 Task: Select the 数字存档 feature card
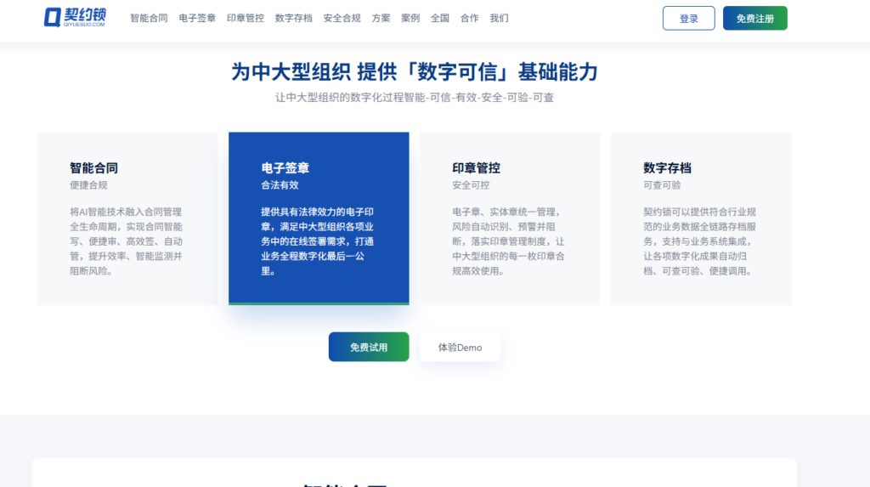(701, 218)
